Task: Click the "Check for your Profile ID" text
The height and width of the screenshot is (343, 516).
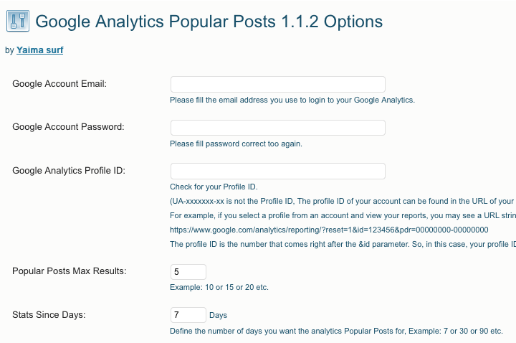Action: 214,187
